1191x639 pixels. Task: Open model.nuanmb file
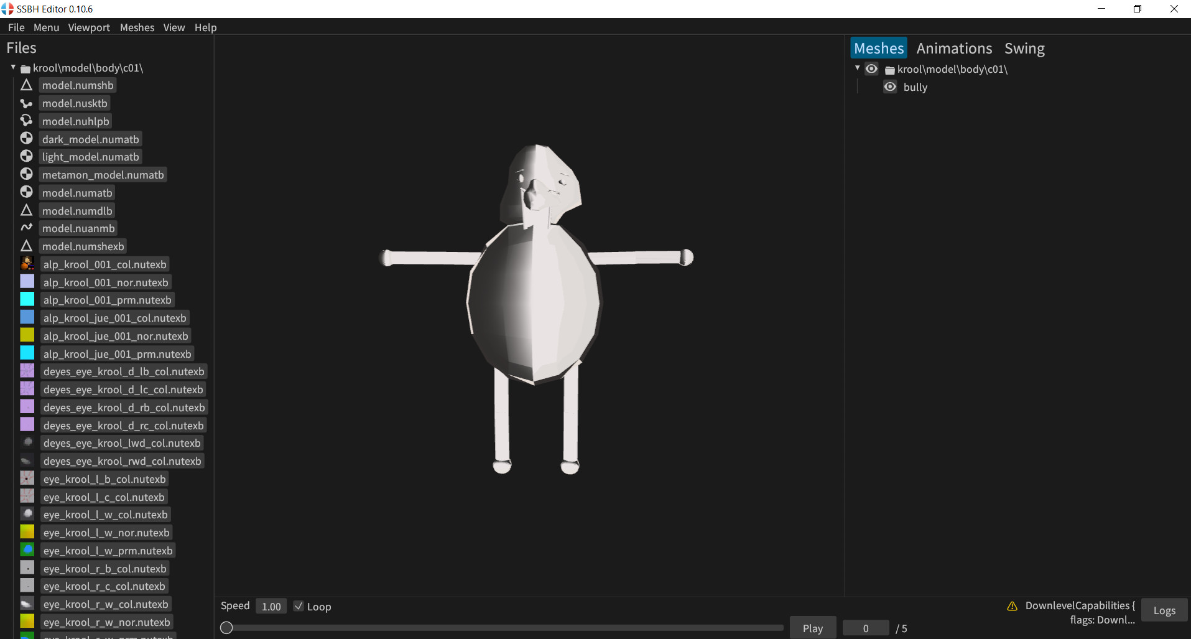click(78, 228)
